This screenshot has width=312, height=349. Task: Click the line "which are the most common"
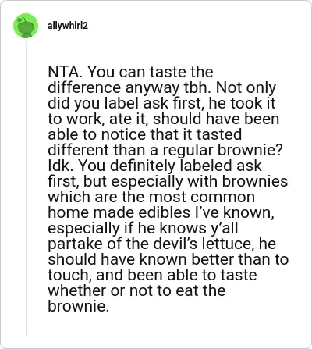point(151,197)
